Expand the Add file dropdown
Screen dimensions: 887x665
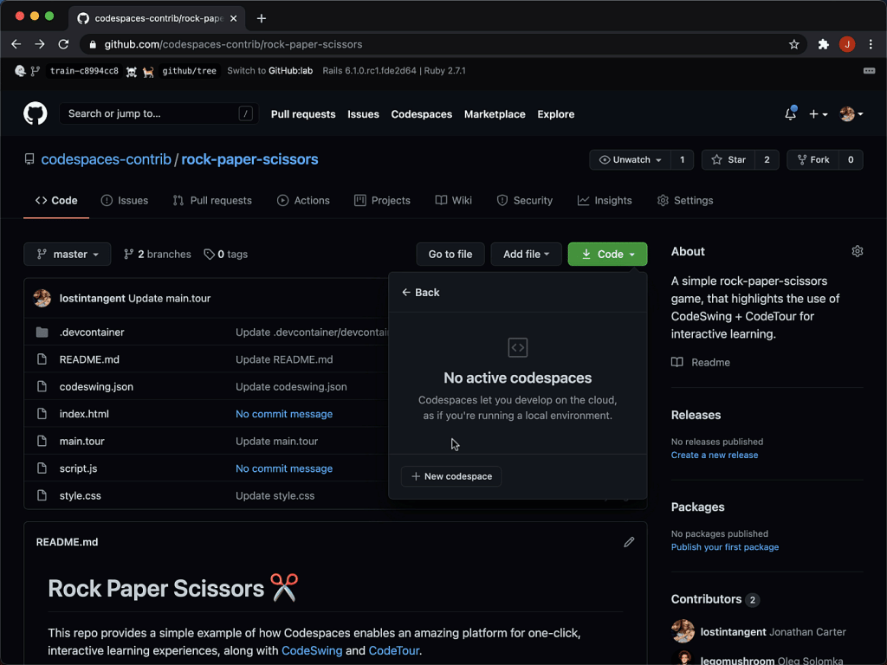pyautogui.click(x=526, y=254)
